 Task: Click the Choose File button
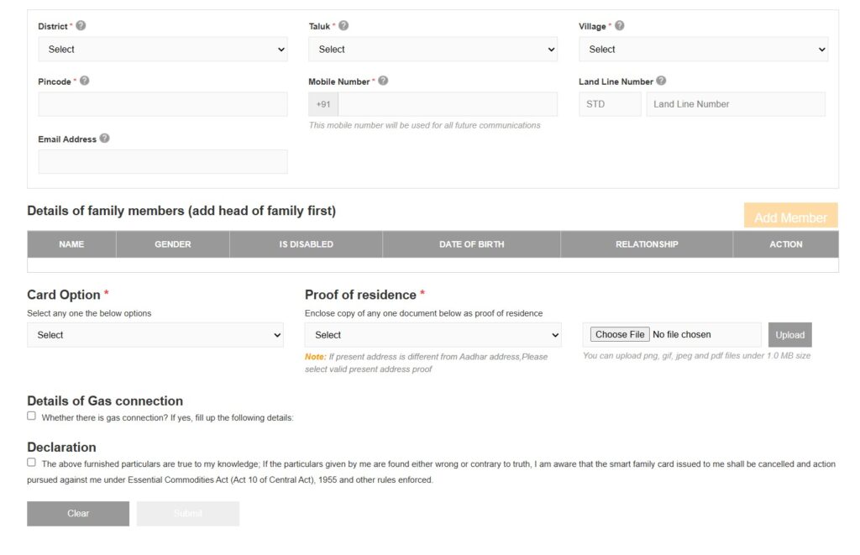(x=618, y=333)
